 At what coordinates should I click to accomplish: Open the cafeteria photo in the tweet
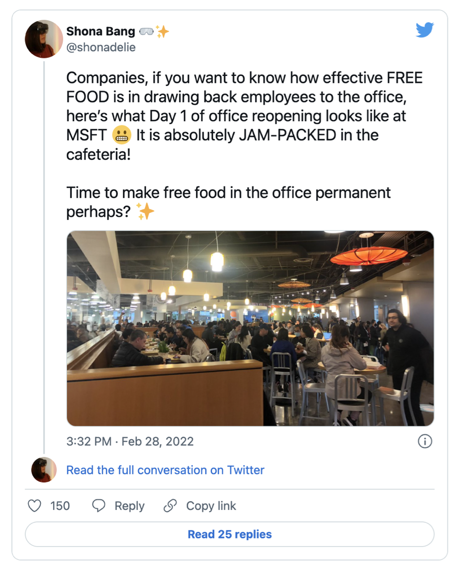coord(250,328)
